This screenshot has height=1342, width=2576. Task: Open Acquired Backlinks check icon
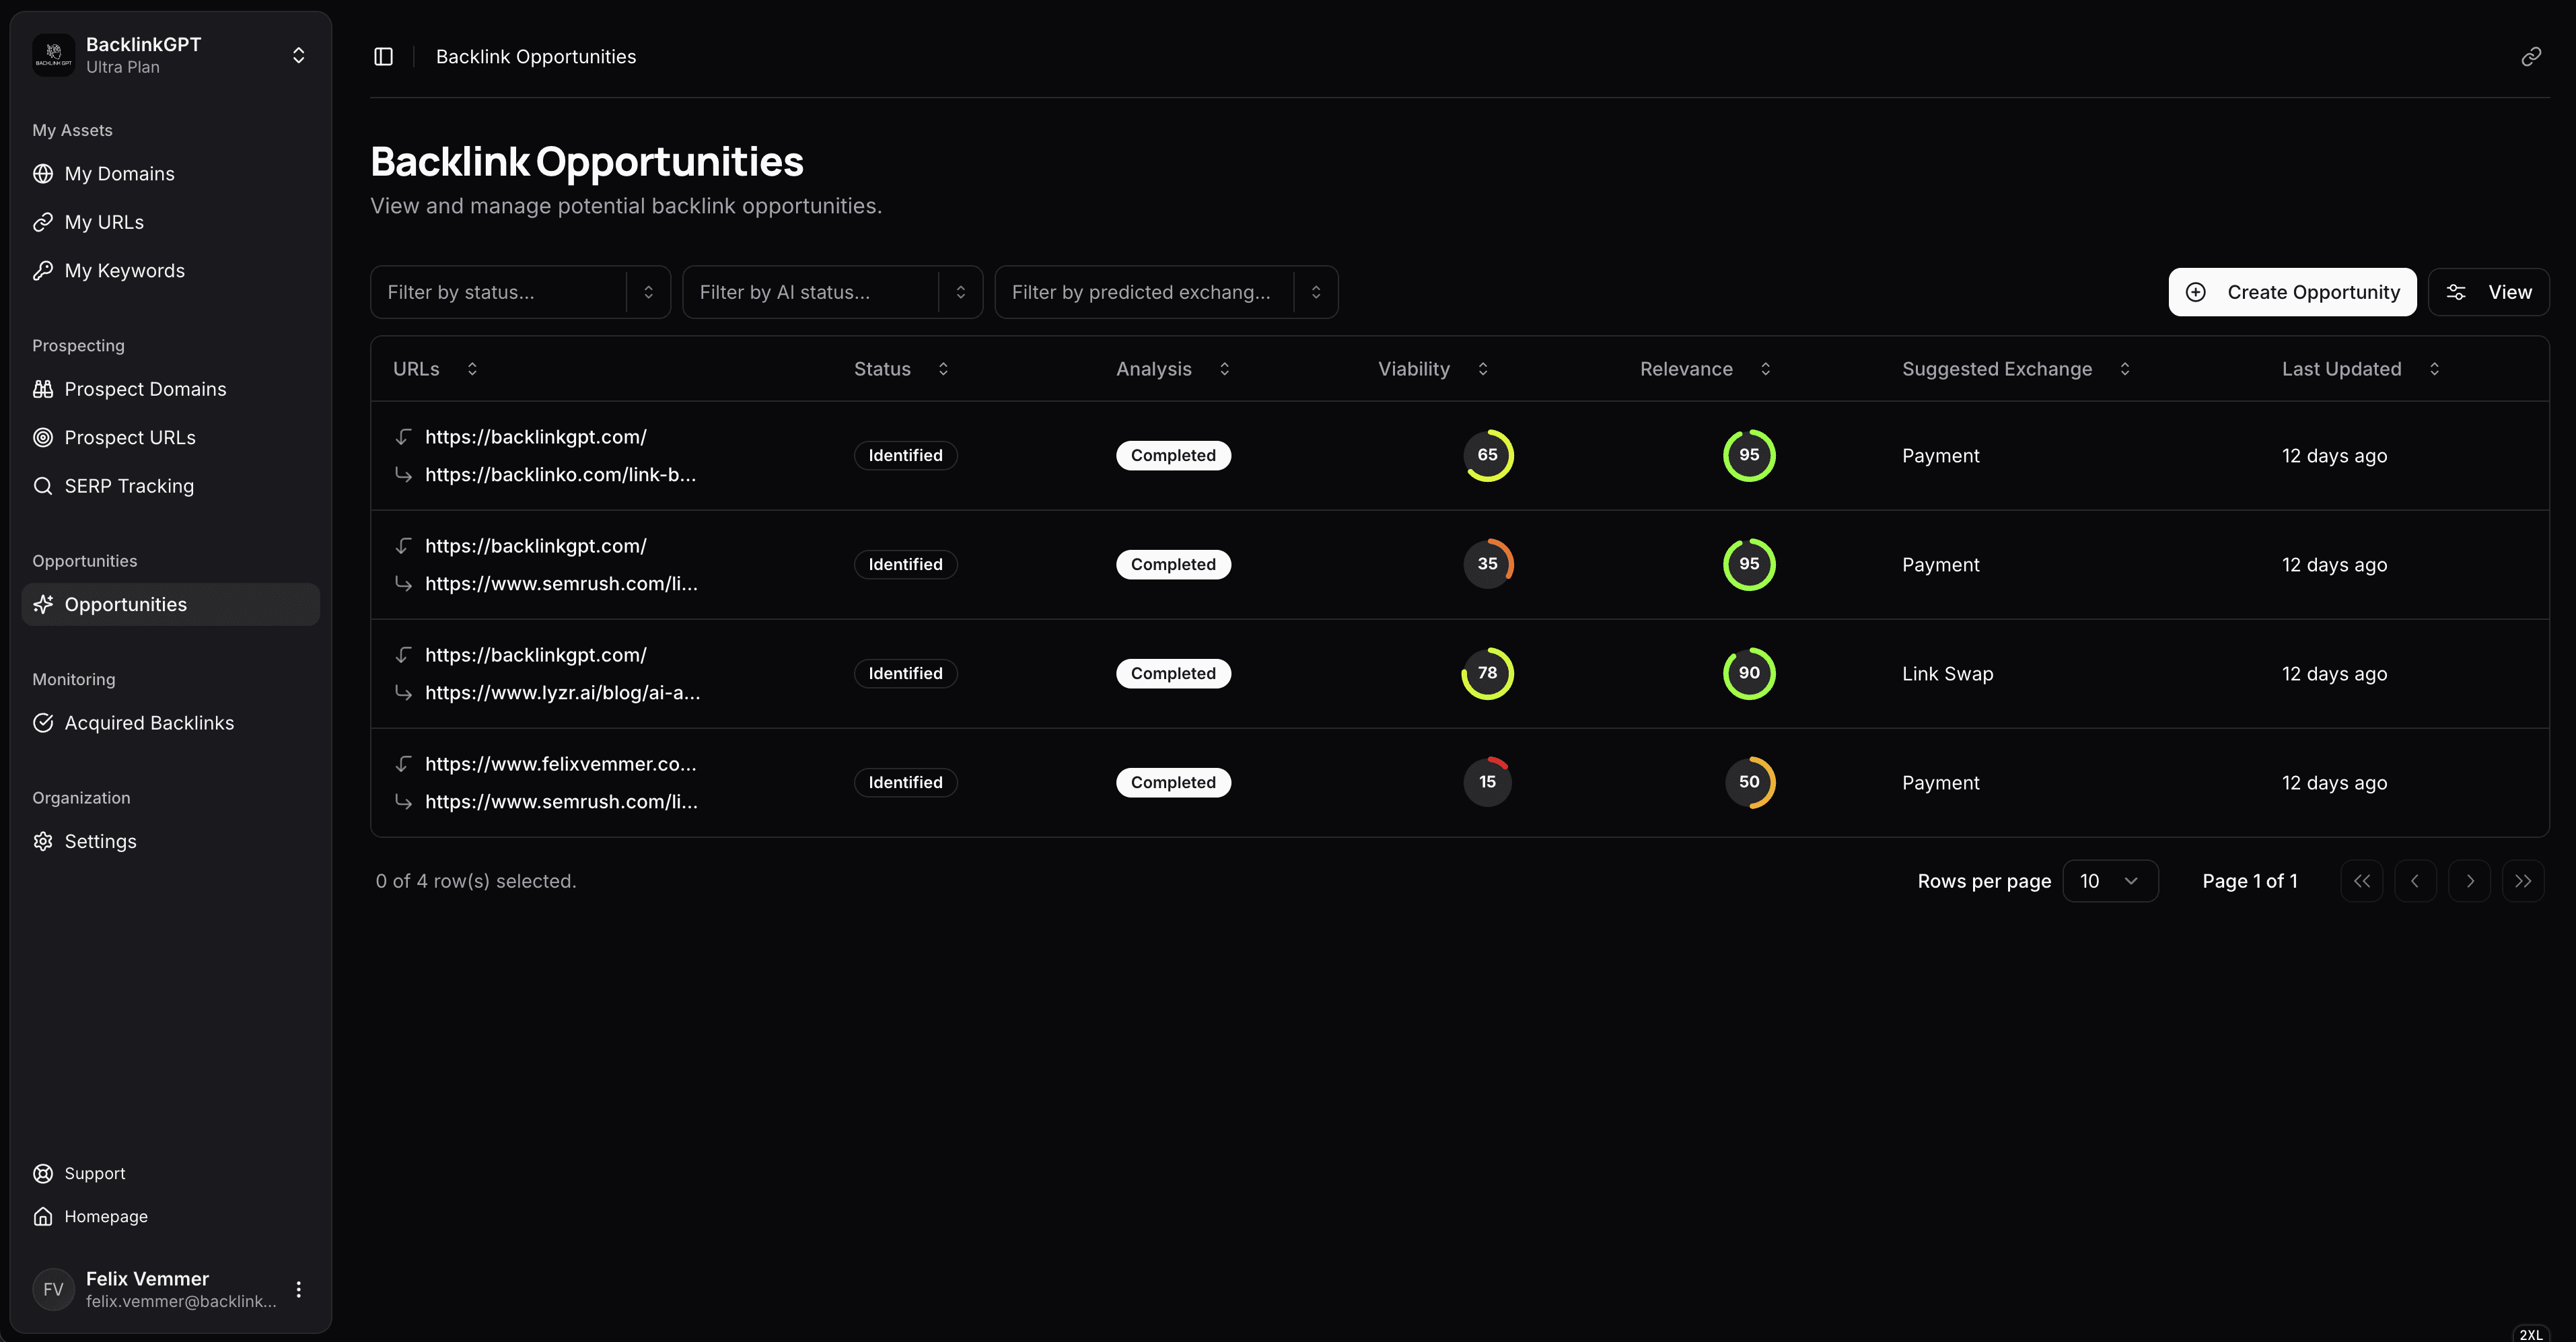43,723
